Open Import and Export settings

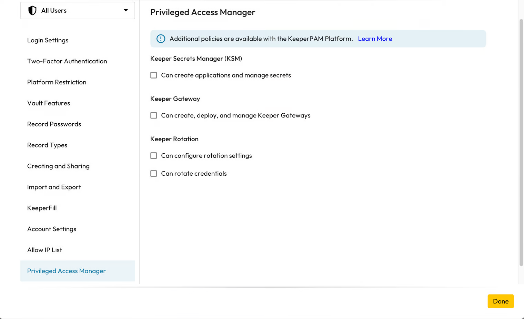click(54, 187)
